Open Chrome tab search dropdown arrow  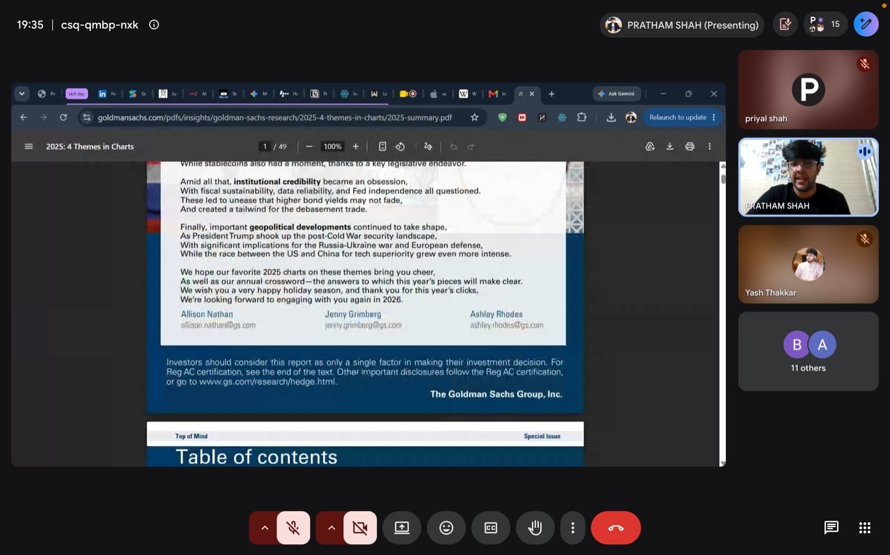[22, 93]
